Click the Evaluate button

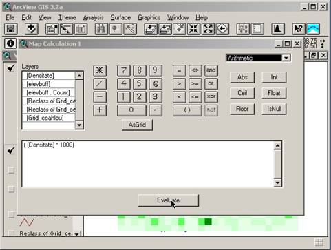pos(168,200)
